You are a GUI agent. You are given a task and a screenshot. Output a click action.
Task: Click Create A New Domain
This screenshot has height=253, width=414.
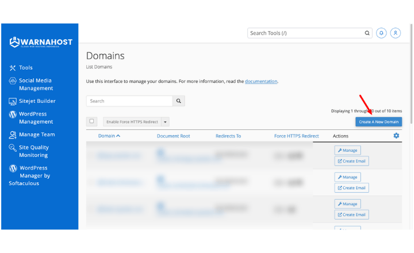pos(378,122)
